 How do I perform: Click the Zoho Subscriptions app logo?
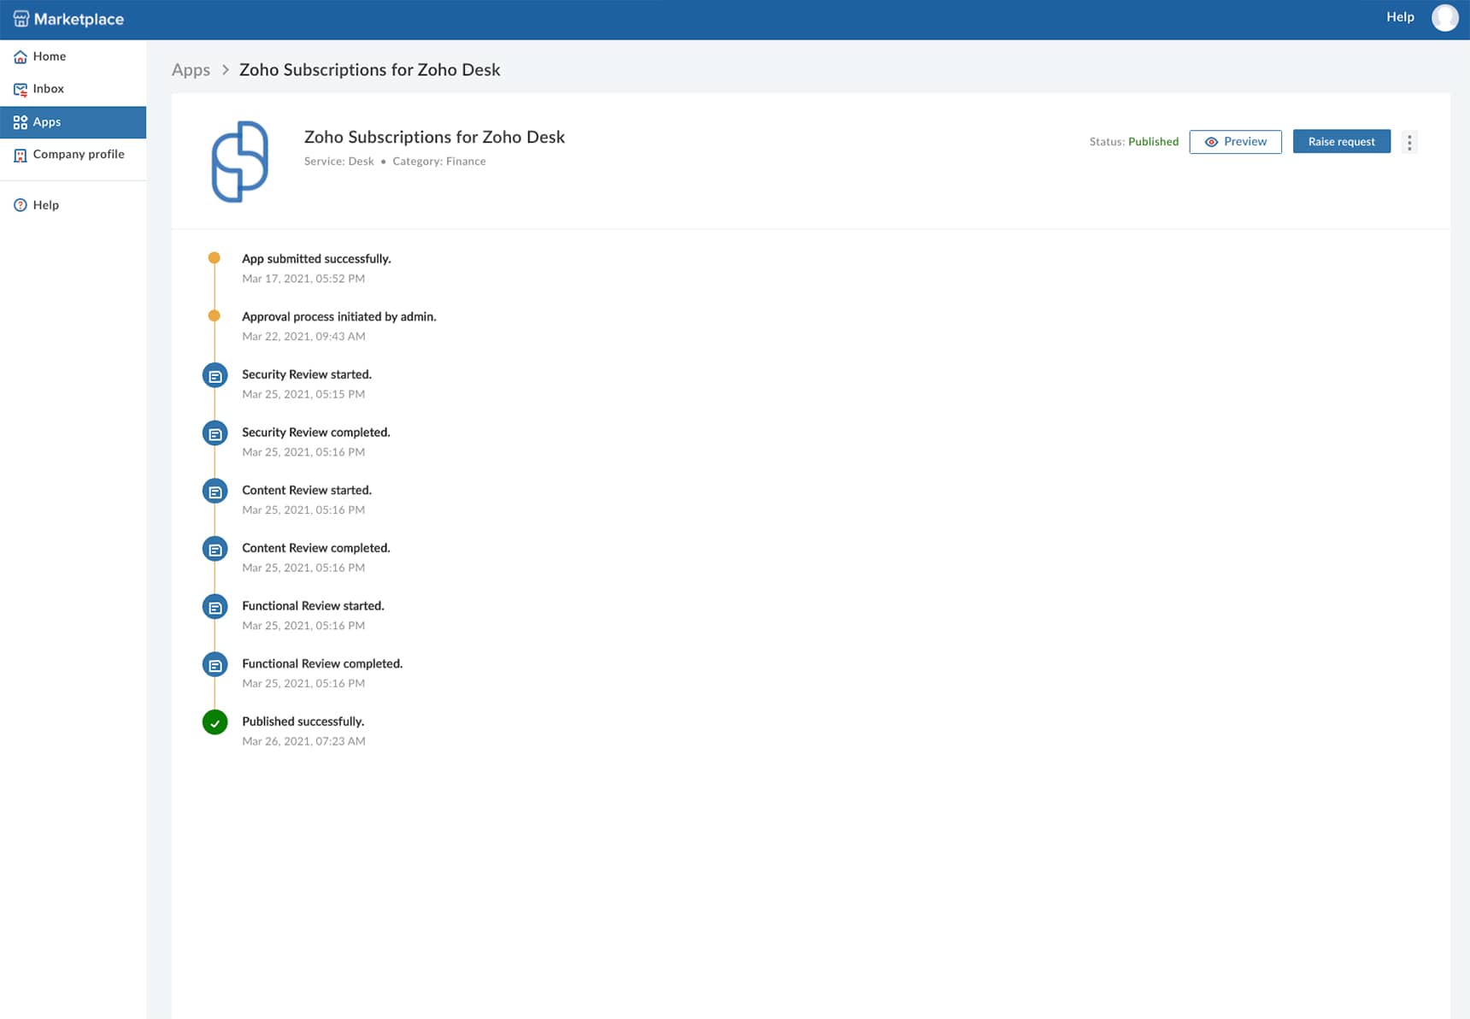pos(240,162)
